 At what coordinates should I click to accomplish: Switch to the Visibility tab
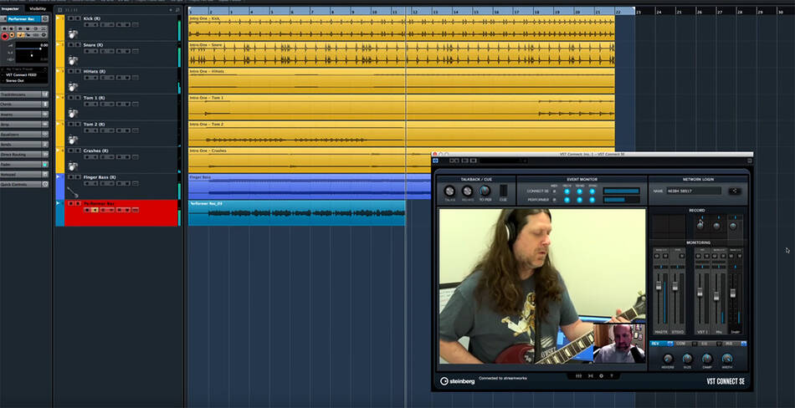pyautogui.click(x=38, y=8)
